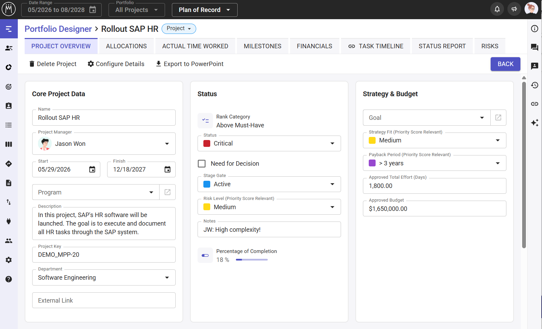Switch to the Allocations tab
The image size is (542, 329).
tap(126, 46)
